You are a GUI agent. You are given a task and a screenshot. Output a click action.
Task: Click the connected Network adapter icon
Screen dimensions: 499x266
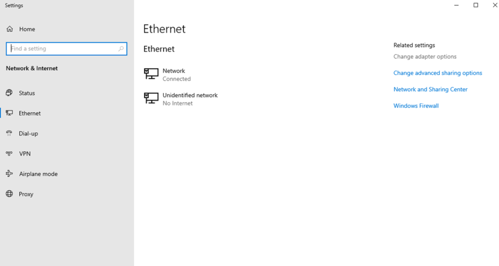tap(151, 74)
